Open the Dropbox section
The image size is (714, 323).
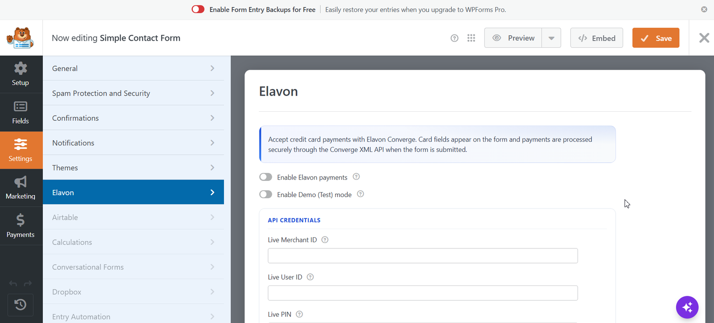(x=133, y=292)
